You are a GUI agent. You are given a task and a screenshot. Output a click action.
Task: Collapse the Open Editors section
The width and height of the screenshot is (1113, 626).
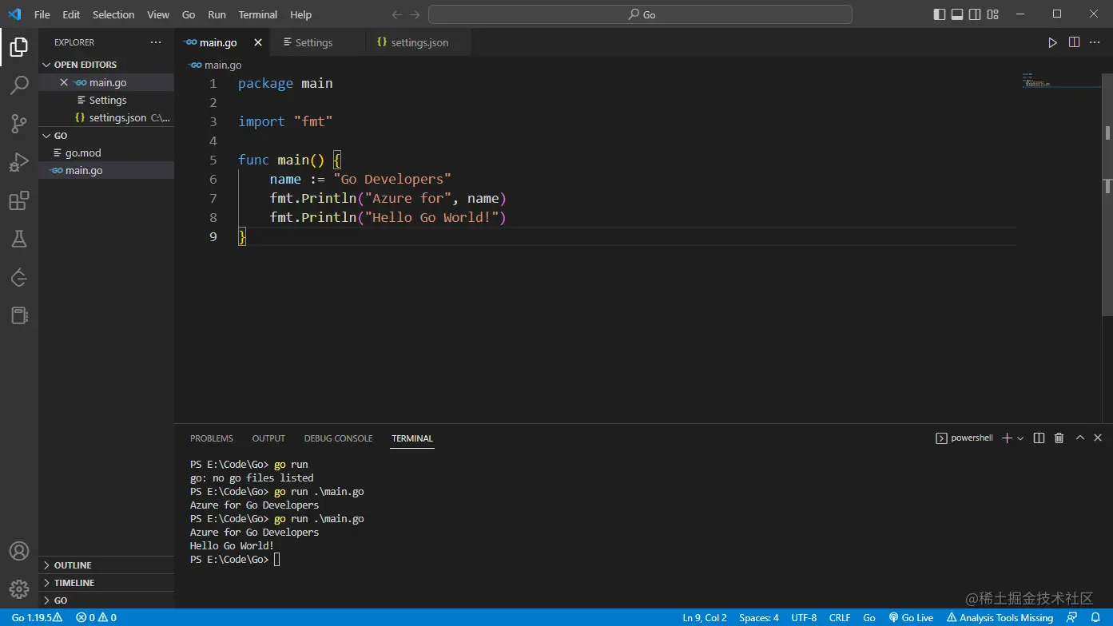point(106,65)
